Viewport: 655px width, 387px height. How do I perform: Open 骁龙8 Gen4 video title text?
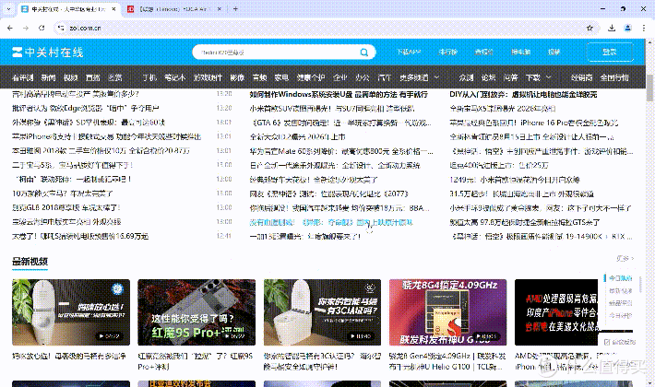(x=447, y=361)
